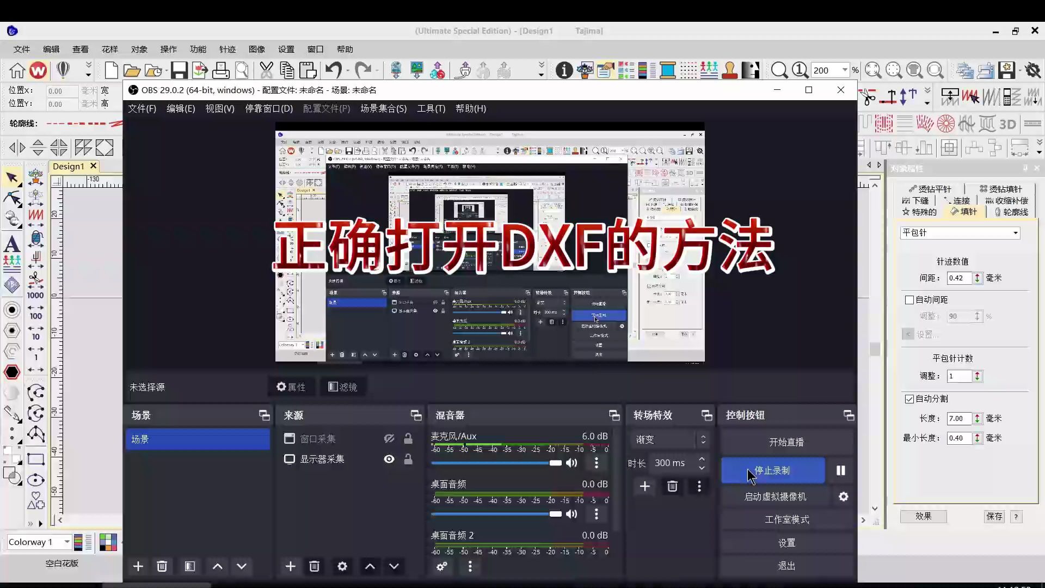Screen dimensions: 1045x588
Task: Open advanced audio properties gears icon
Action: (x=442, y=566)
